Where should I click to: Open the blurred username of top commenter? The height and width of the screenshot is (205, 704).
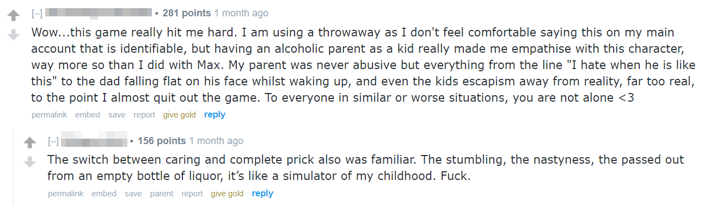coord(98,13)
